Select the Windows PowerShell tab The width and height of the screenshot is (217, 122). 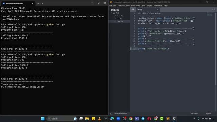tap(18, 3)
